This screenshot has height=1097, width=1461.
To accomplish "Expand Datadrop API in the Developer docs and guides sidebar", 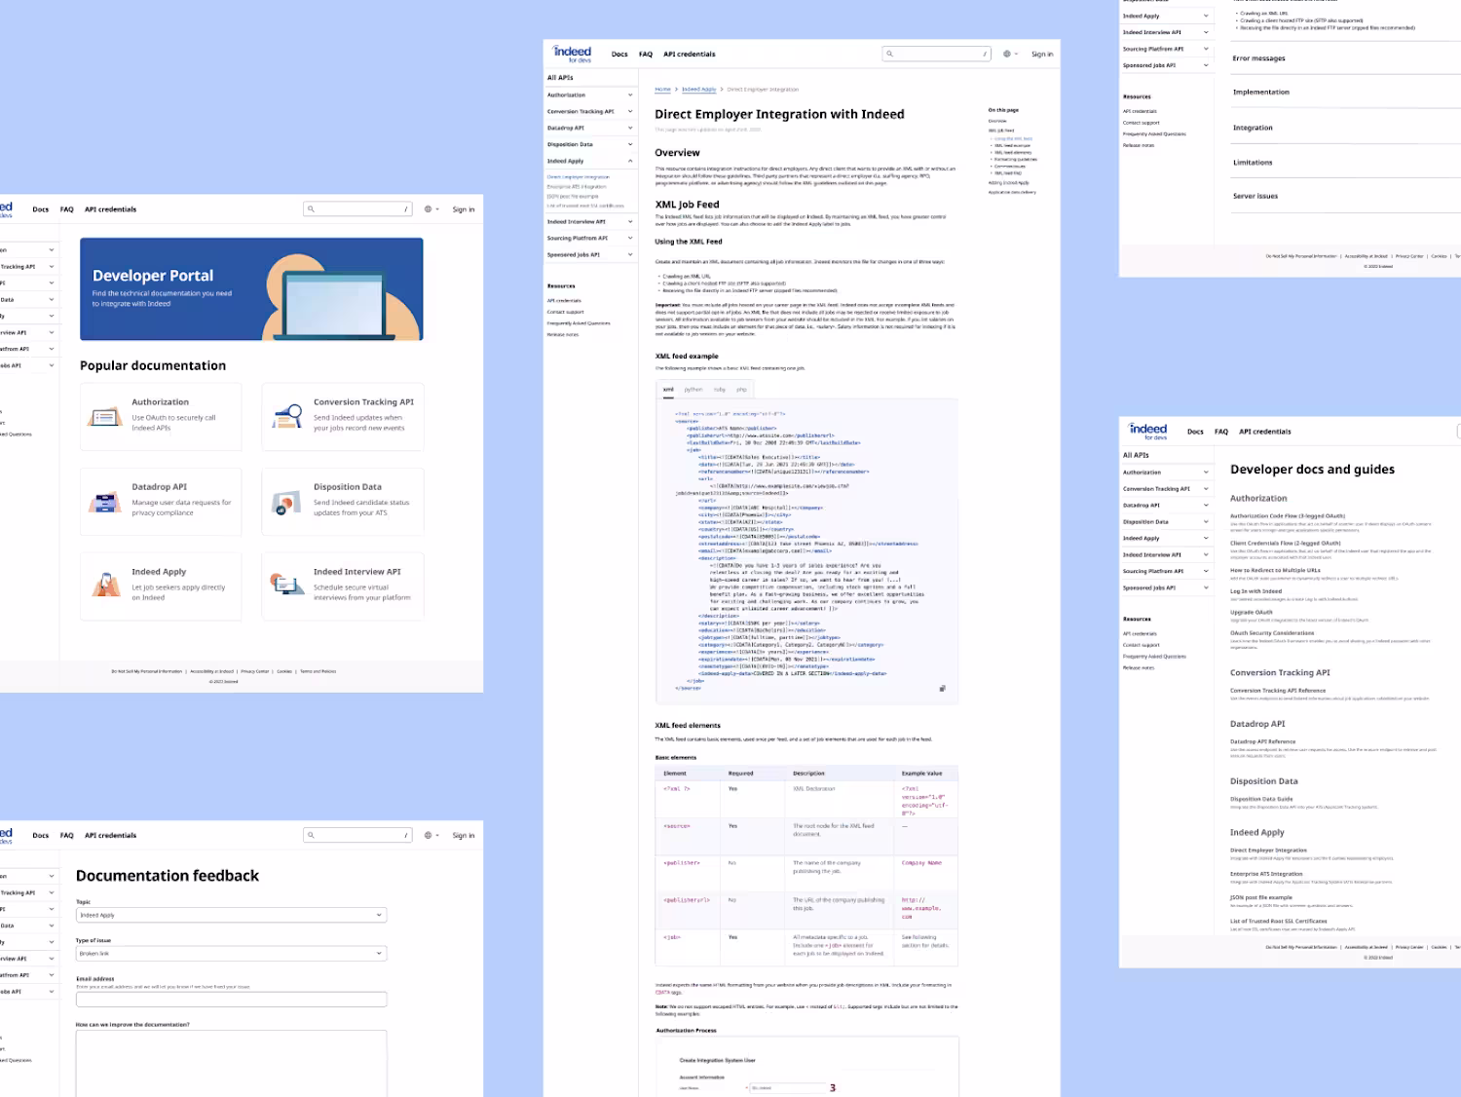I will [1166, 506].
